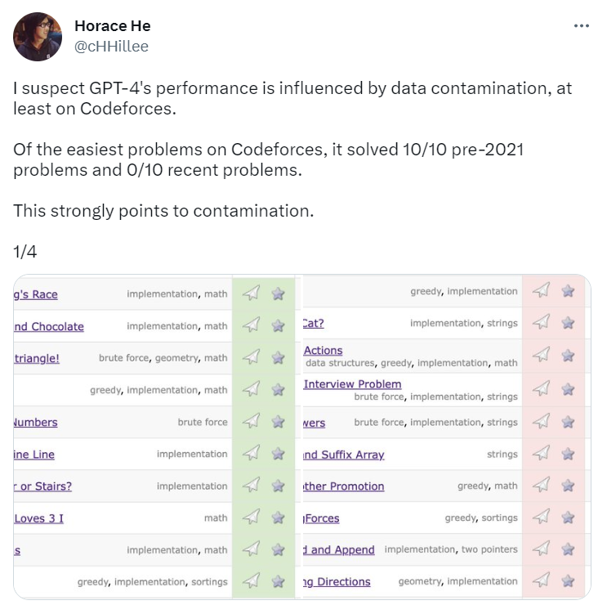This screenshot has height=605, width=607.
Task: Click submit plane icon for "Interview Problem" row
Action: point(541,390)
